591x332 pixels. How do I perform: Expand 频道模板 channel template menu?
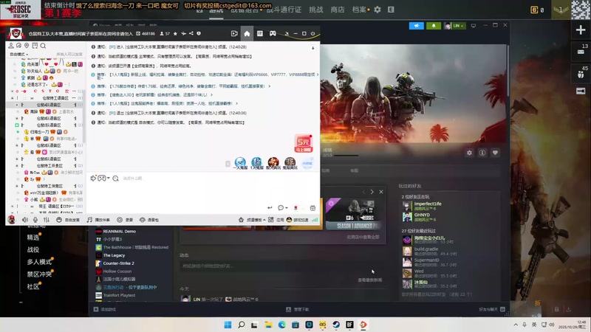click(252, 220)
